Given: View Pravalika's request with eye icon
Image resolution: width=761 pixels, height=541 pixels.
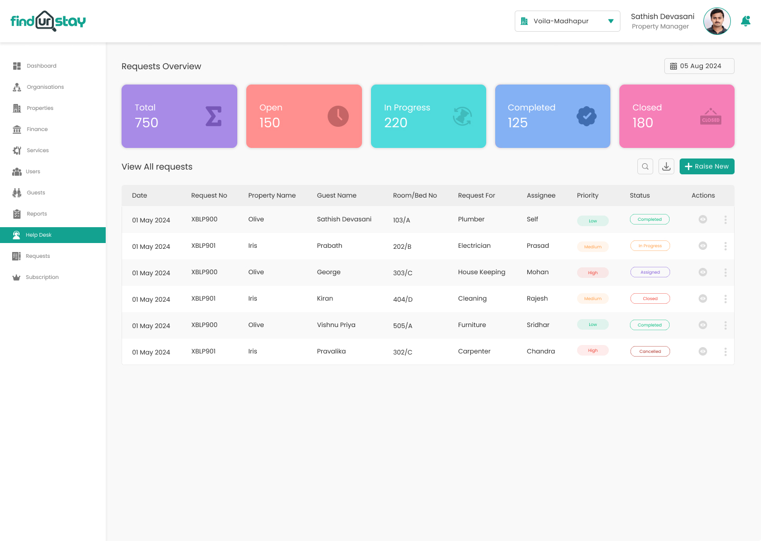Looking at the screenshot, I should pyautogui.click(x=703, y=351).
